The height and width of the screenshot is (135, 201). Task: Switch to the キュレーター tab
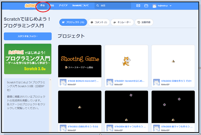[x=122, y=22]
